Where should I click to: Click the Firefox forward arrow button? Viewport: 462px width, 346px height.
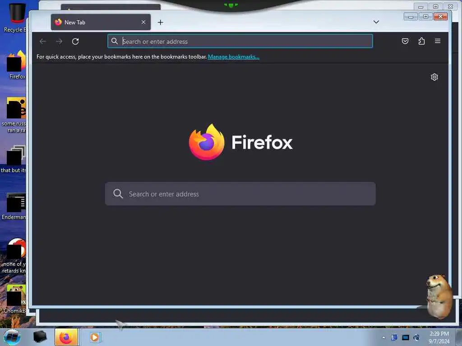click(59, 41)
